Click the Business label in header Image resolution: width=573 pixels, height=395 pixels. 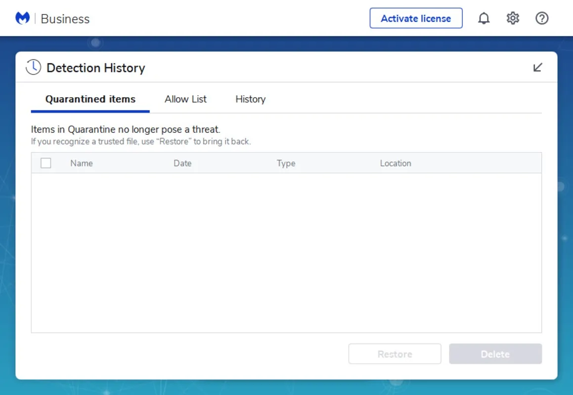tap(65, 19)
